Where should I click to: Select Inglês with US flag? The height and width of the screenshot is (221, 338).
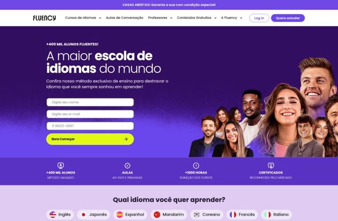pos(60,214)
